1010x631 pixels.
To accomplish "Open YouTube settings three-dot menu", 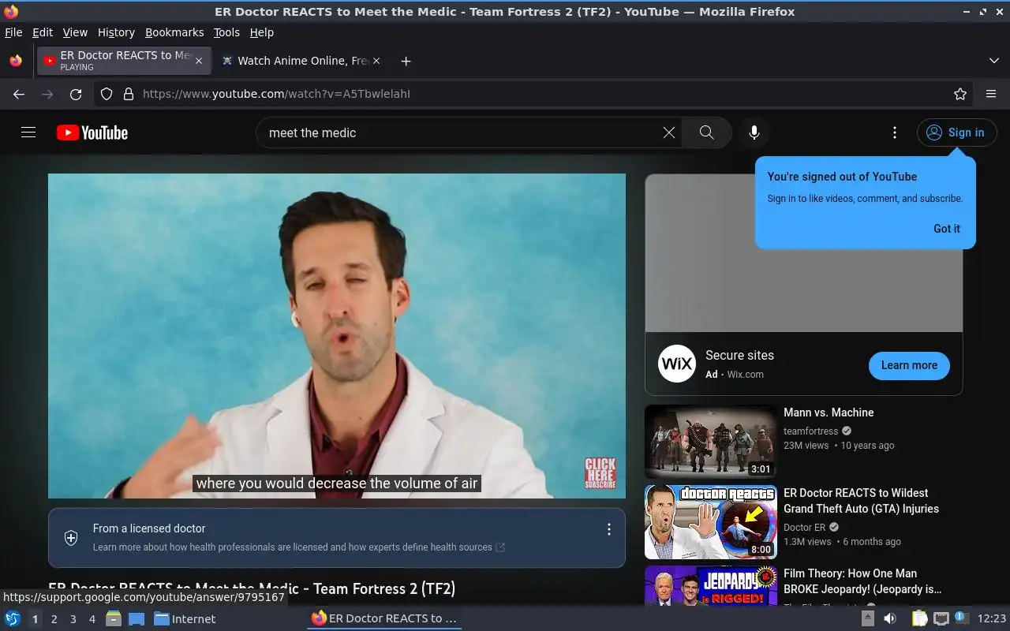I will pyautogui.click(x=894, y=133).
